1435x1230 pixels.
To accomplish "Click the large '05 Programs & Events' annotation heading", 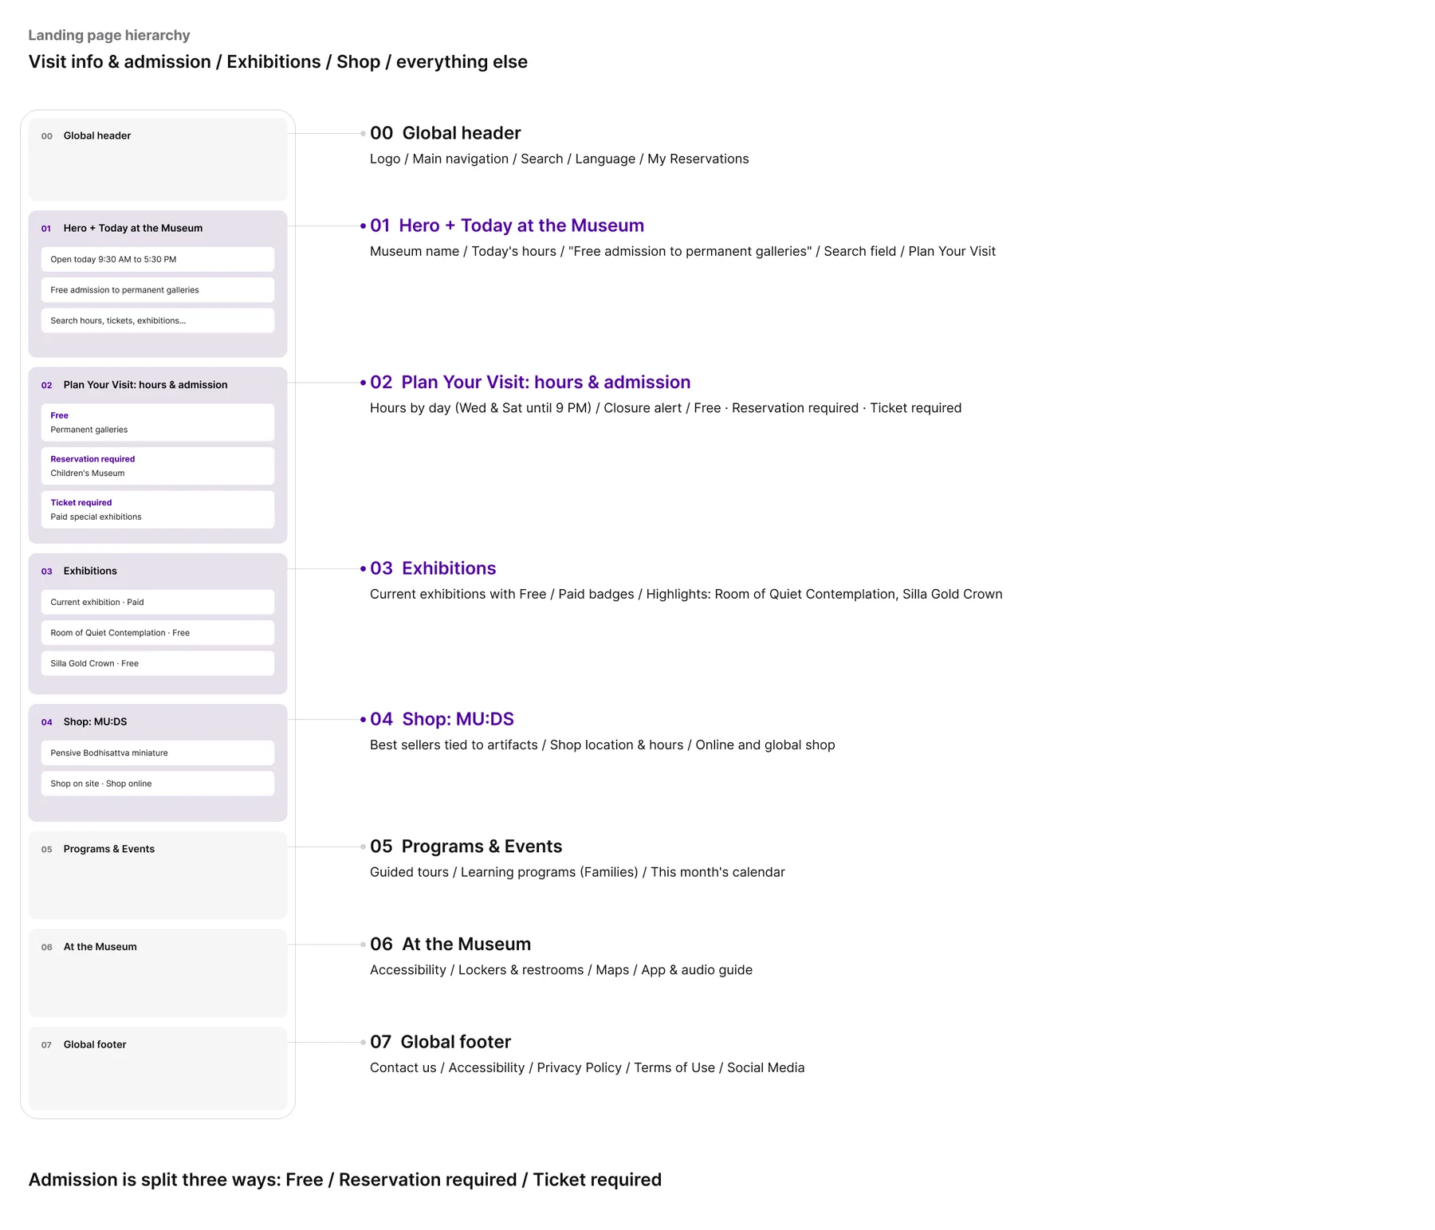I will tap(466, 847).
